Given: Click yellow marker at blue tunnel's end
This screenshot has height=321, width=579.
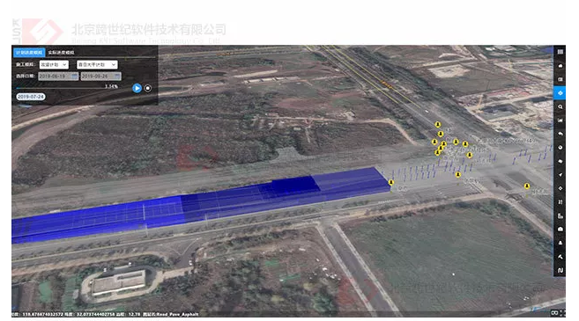Looking at the screenshot, I should click(391, 182).
